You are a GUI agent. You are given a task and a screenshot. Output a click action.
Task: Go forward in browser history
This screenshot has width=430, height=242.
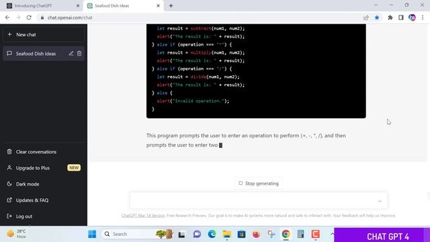[x=18, y=17]
